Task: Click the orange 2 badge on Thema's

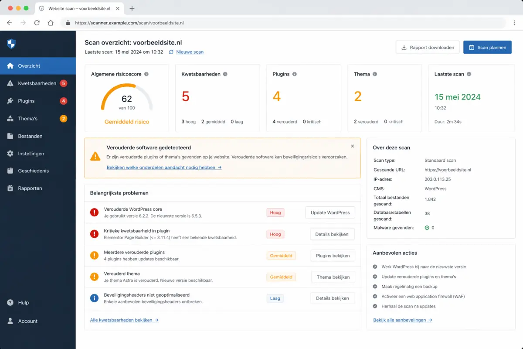Action: (64, 119)
